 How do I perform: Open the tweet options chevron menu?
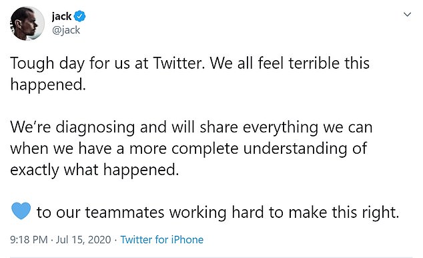(407, 14)
